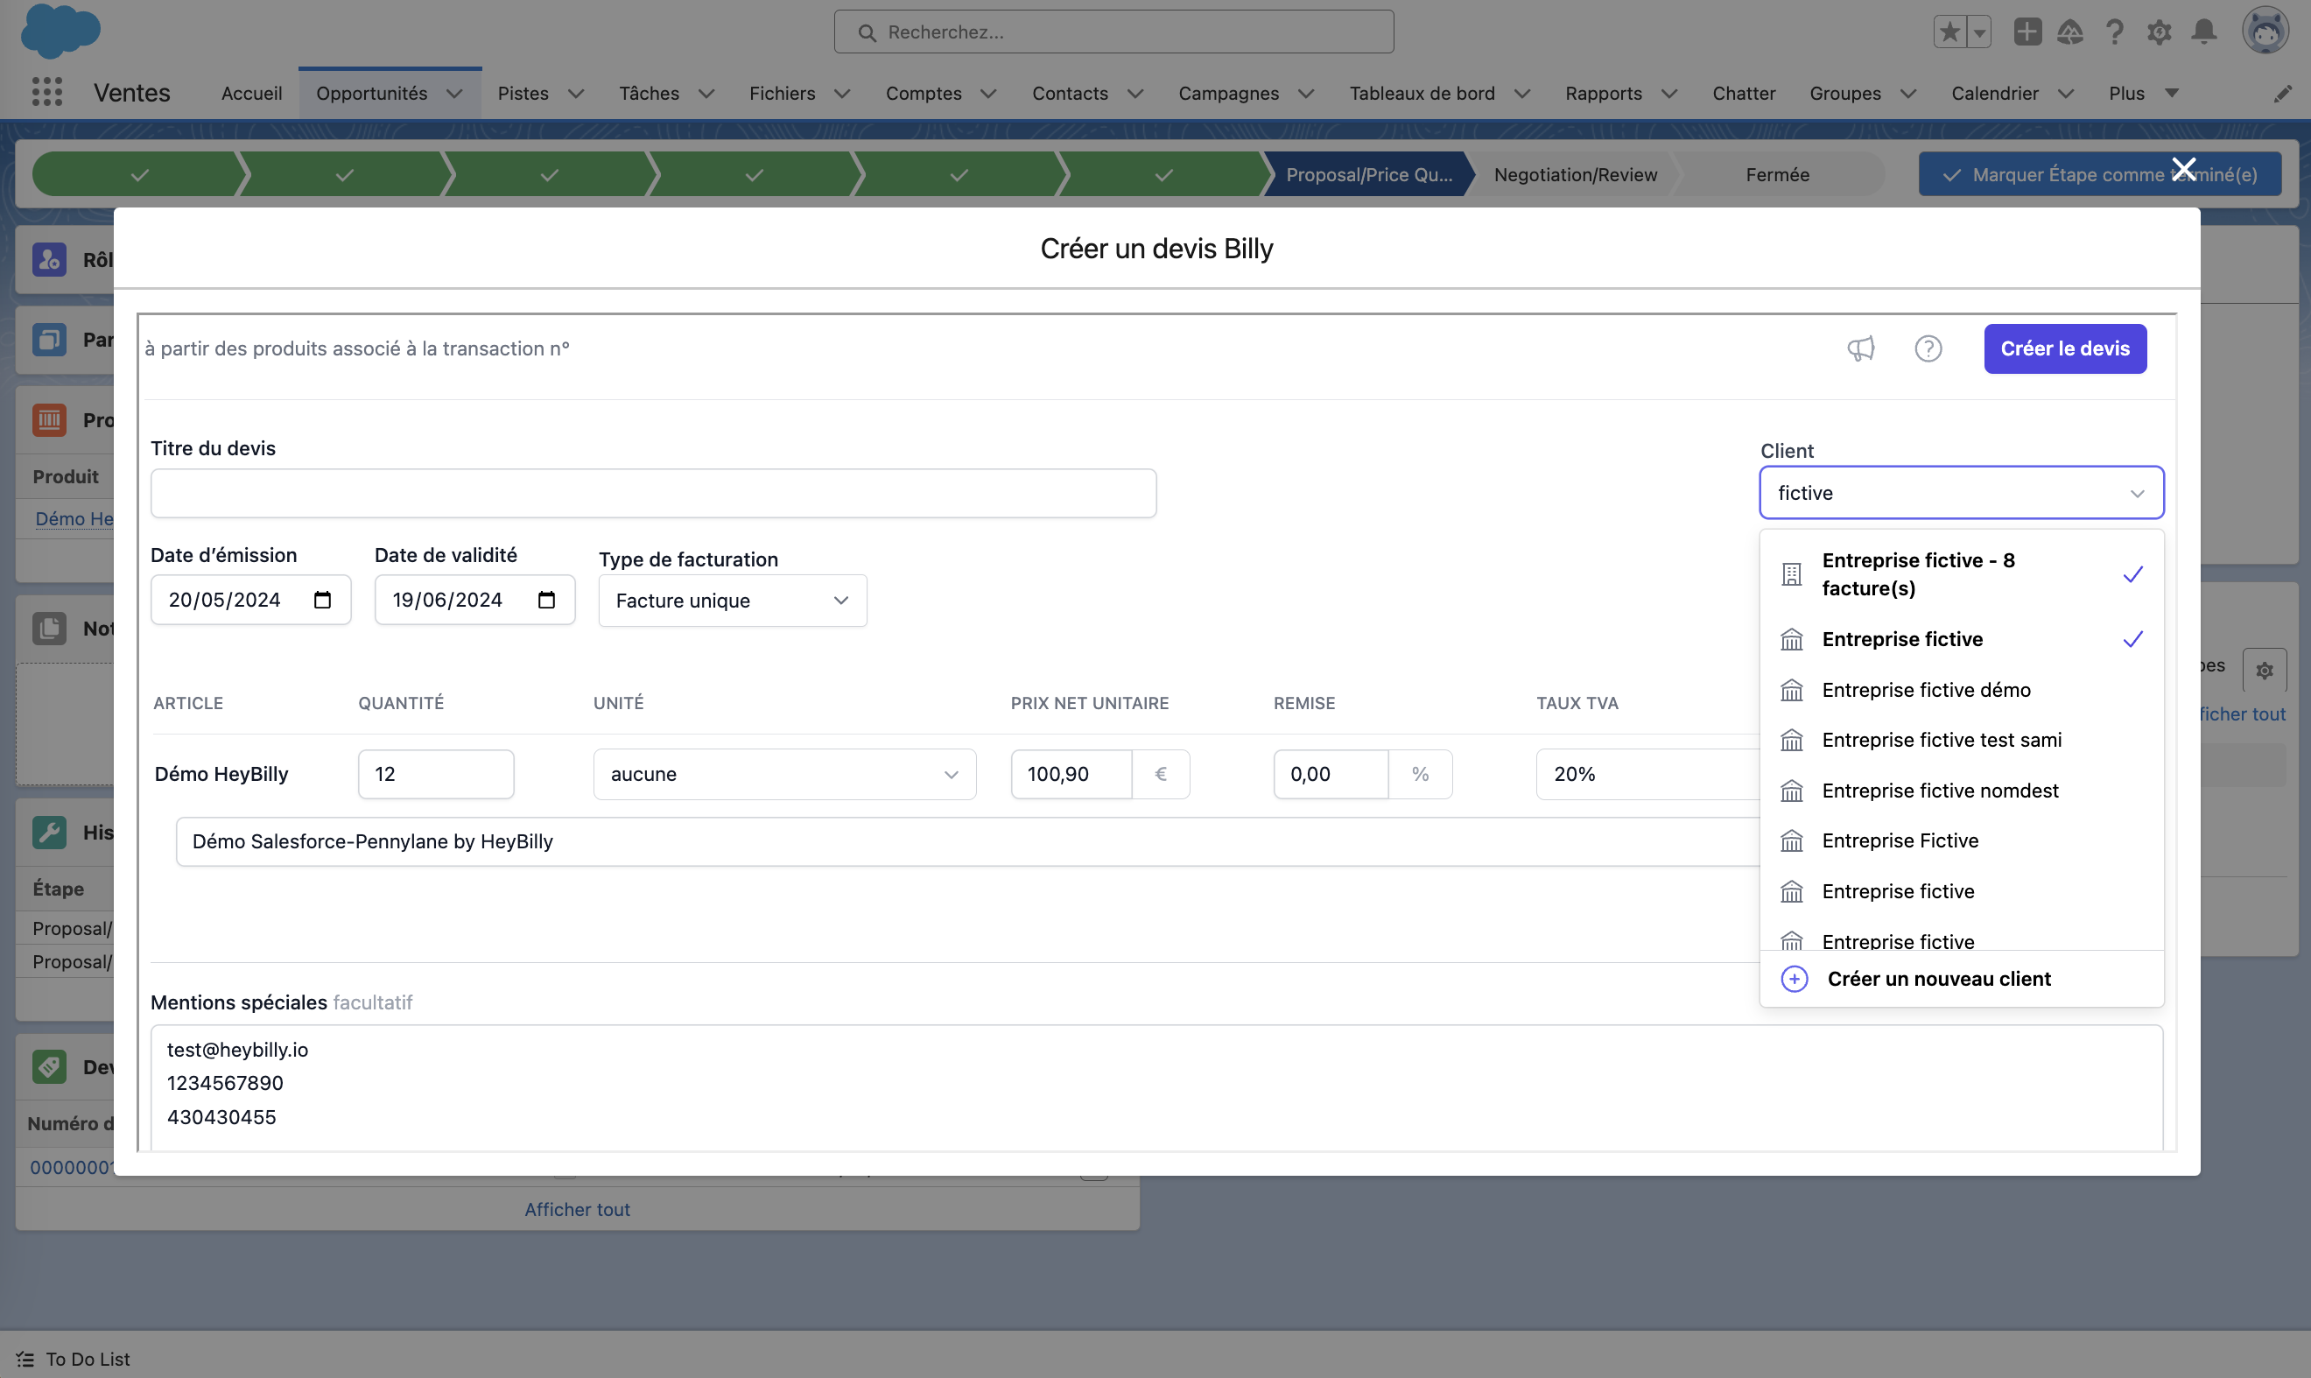The image size is (2311, 1378).
Task: Toggle the Client combo box chevron
Action: pos(2137,493)
